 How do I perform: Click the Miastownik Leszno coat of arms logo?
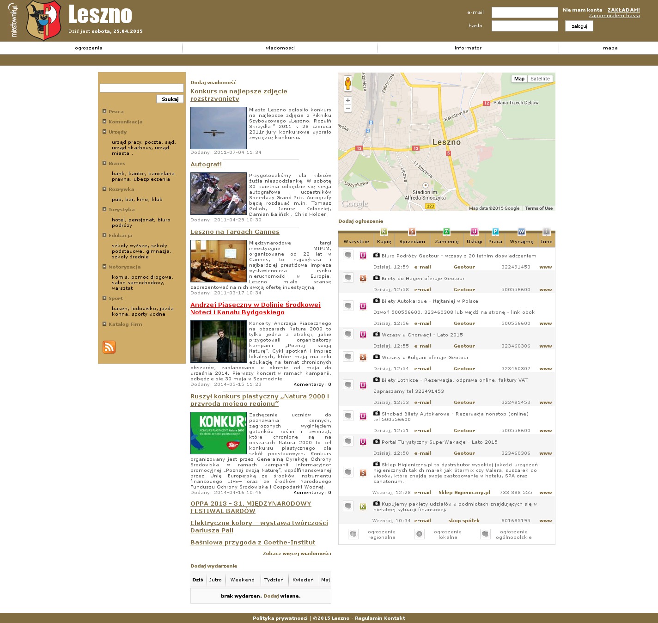[44, 21]
